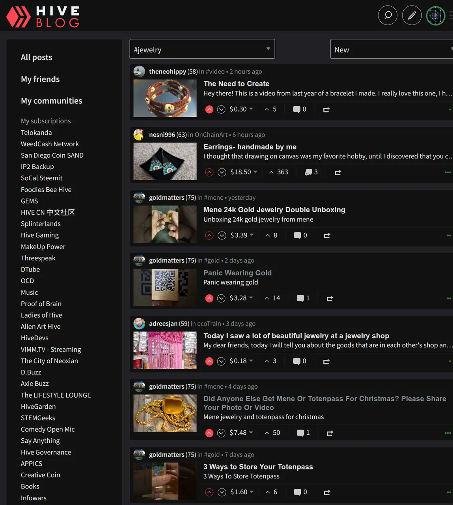
Task: Downvote the Mene 24k Gold unboxing post
Action: 222,236
